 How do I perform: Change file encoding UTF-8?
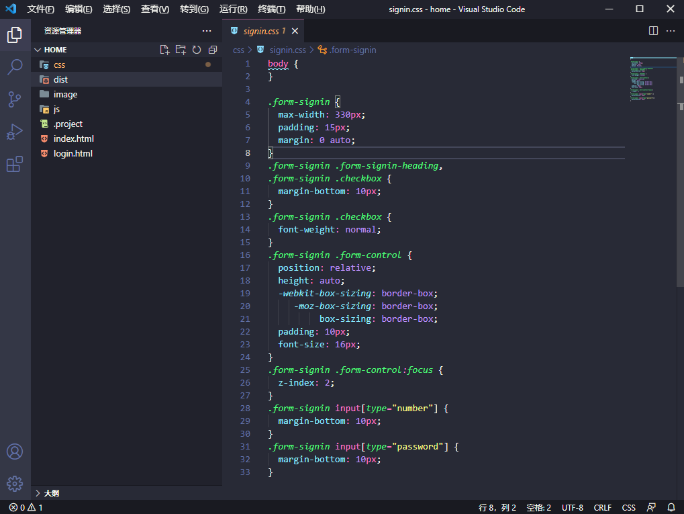(x=573, y=507)
